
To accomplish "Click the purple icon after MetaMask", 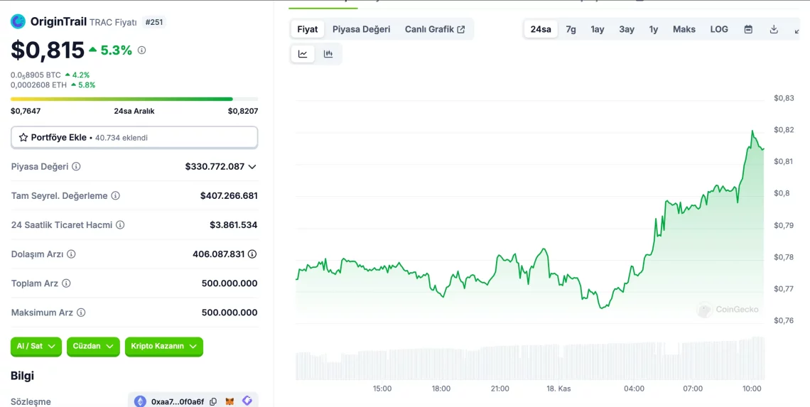I will point(247,401).
